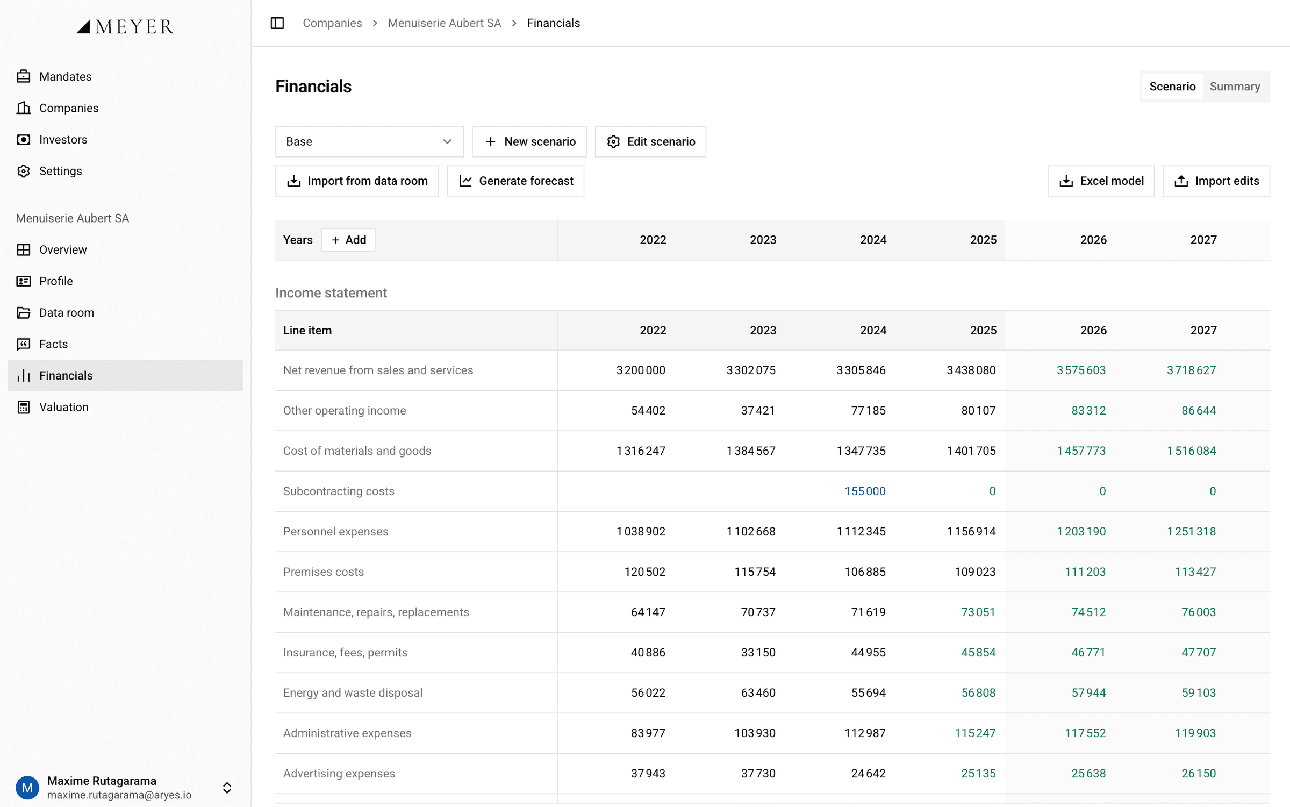1290x807 pixels.
Task: Go to Companies breadcrumb
Action: click(332, 23)
